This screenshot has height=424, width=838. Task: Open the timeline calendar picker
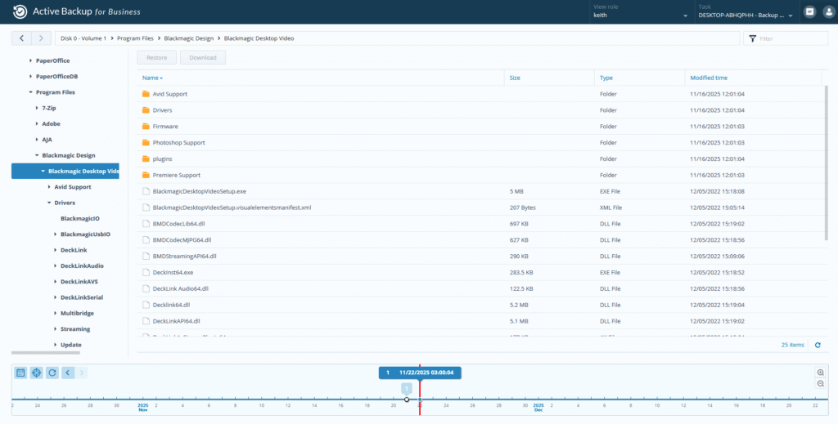pos(21,373)
